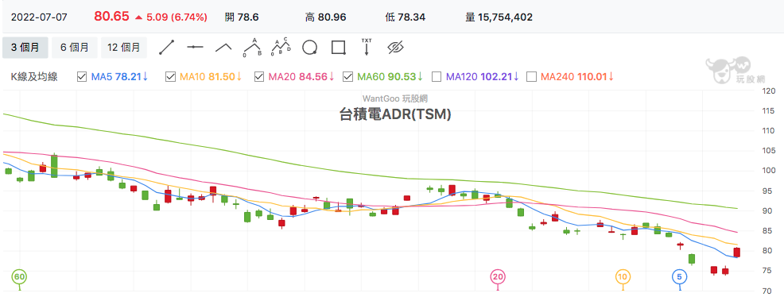Click the MA240 value 110.01
784x297 pixels.
pos(592,77)
